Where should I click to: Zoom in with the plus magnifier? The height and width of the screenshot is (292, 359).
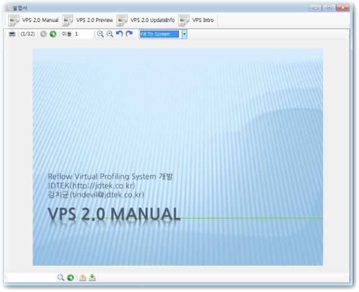[110, 34]
